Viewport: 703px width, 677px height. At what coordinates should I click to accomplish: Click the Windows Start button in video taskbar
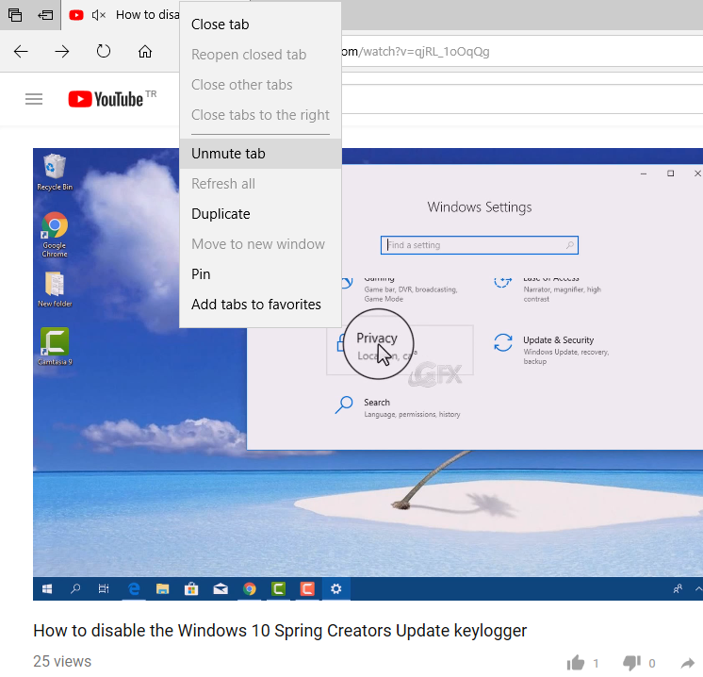coord(47,588)
